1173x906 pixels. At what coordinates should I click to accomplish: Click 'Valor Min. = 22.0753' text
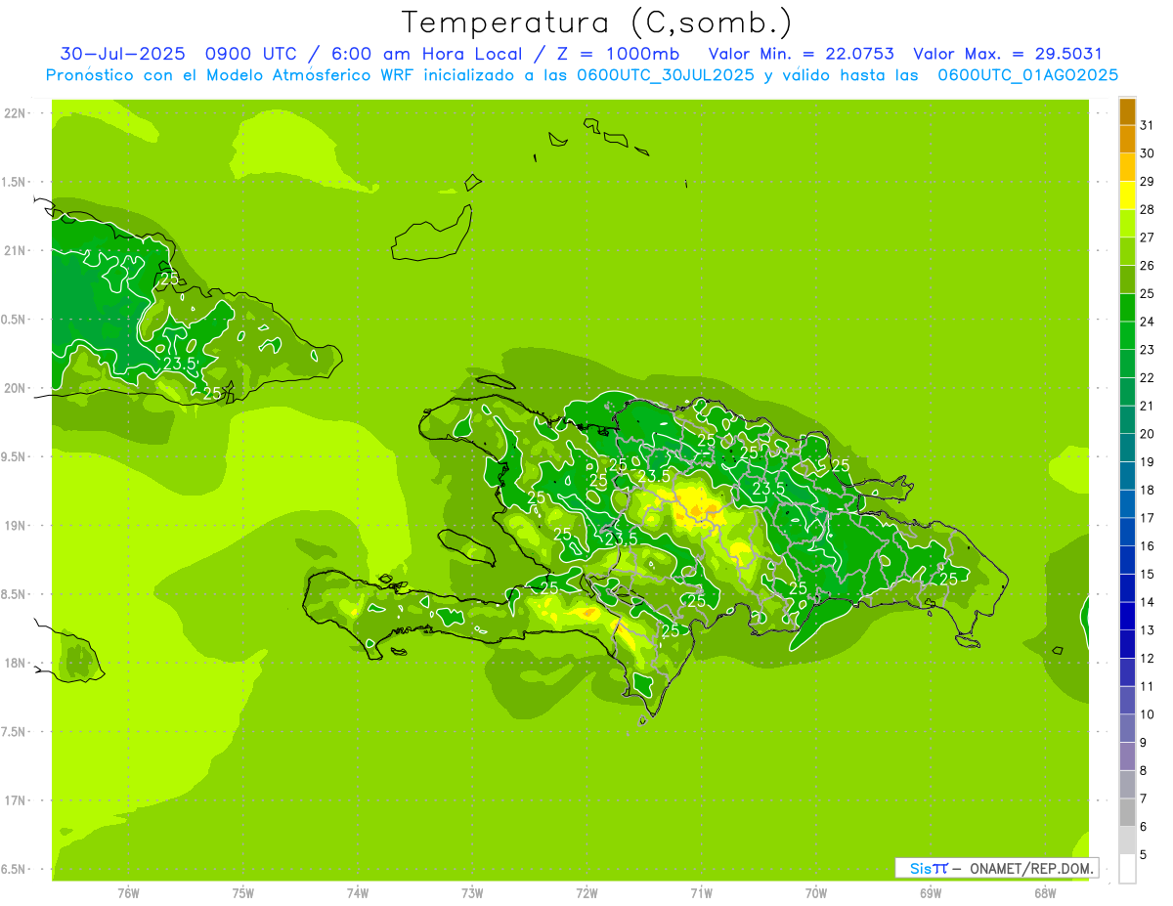point(803,54)
